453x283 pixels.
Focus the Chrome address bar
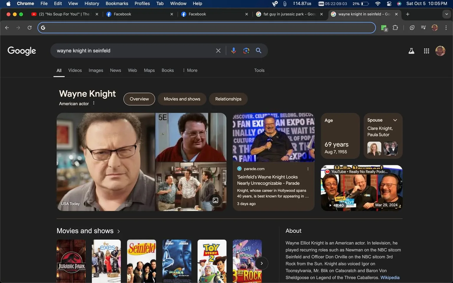pos(206,28)
